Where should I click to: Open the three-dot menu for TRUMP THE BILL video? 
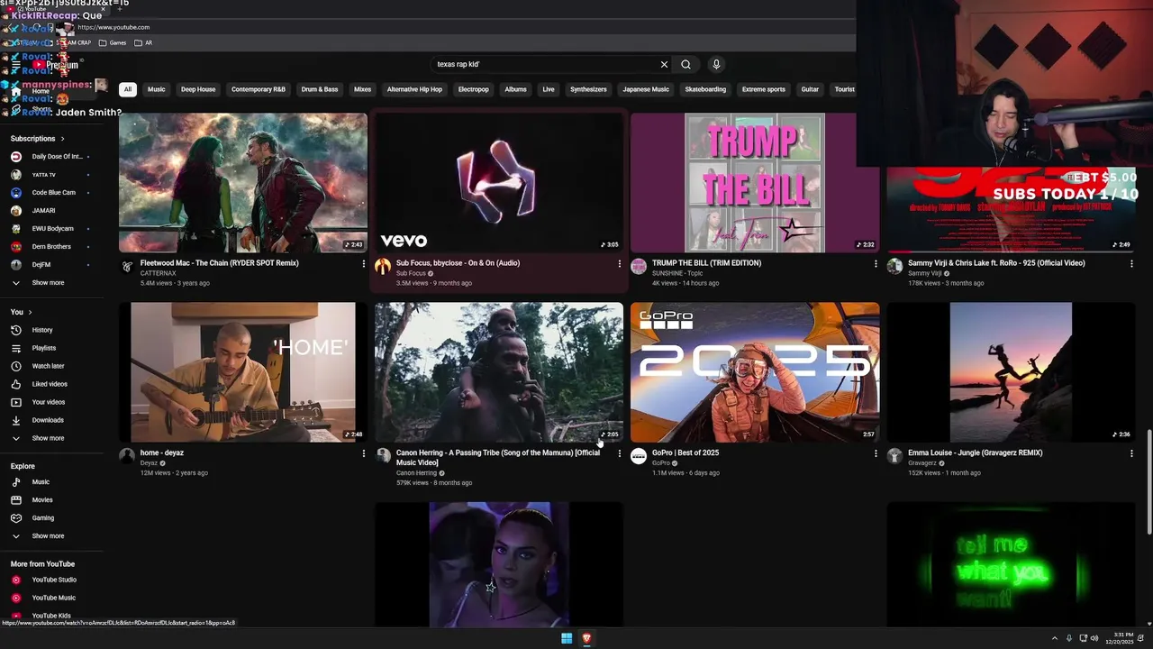(876, 264)
